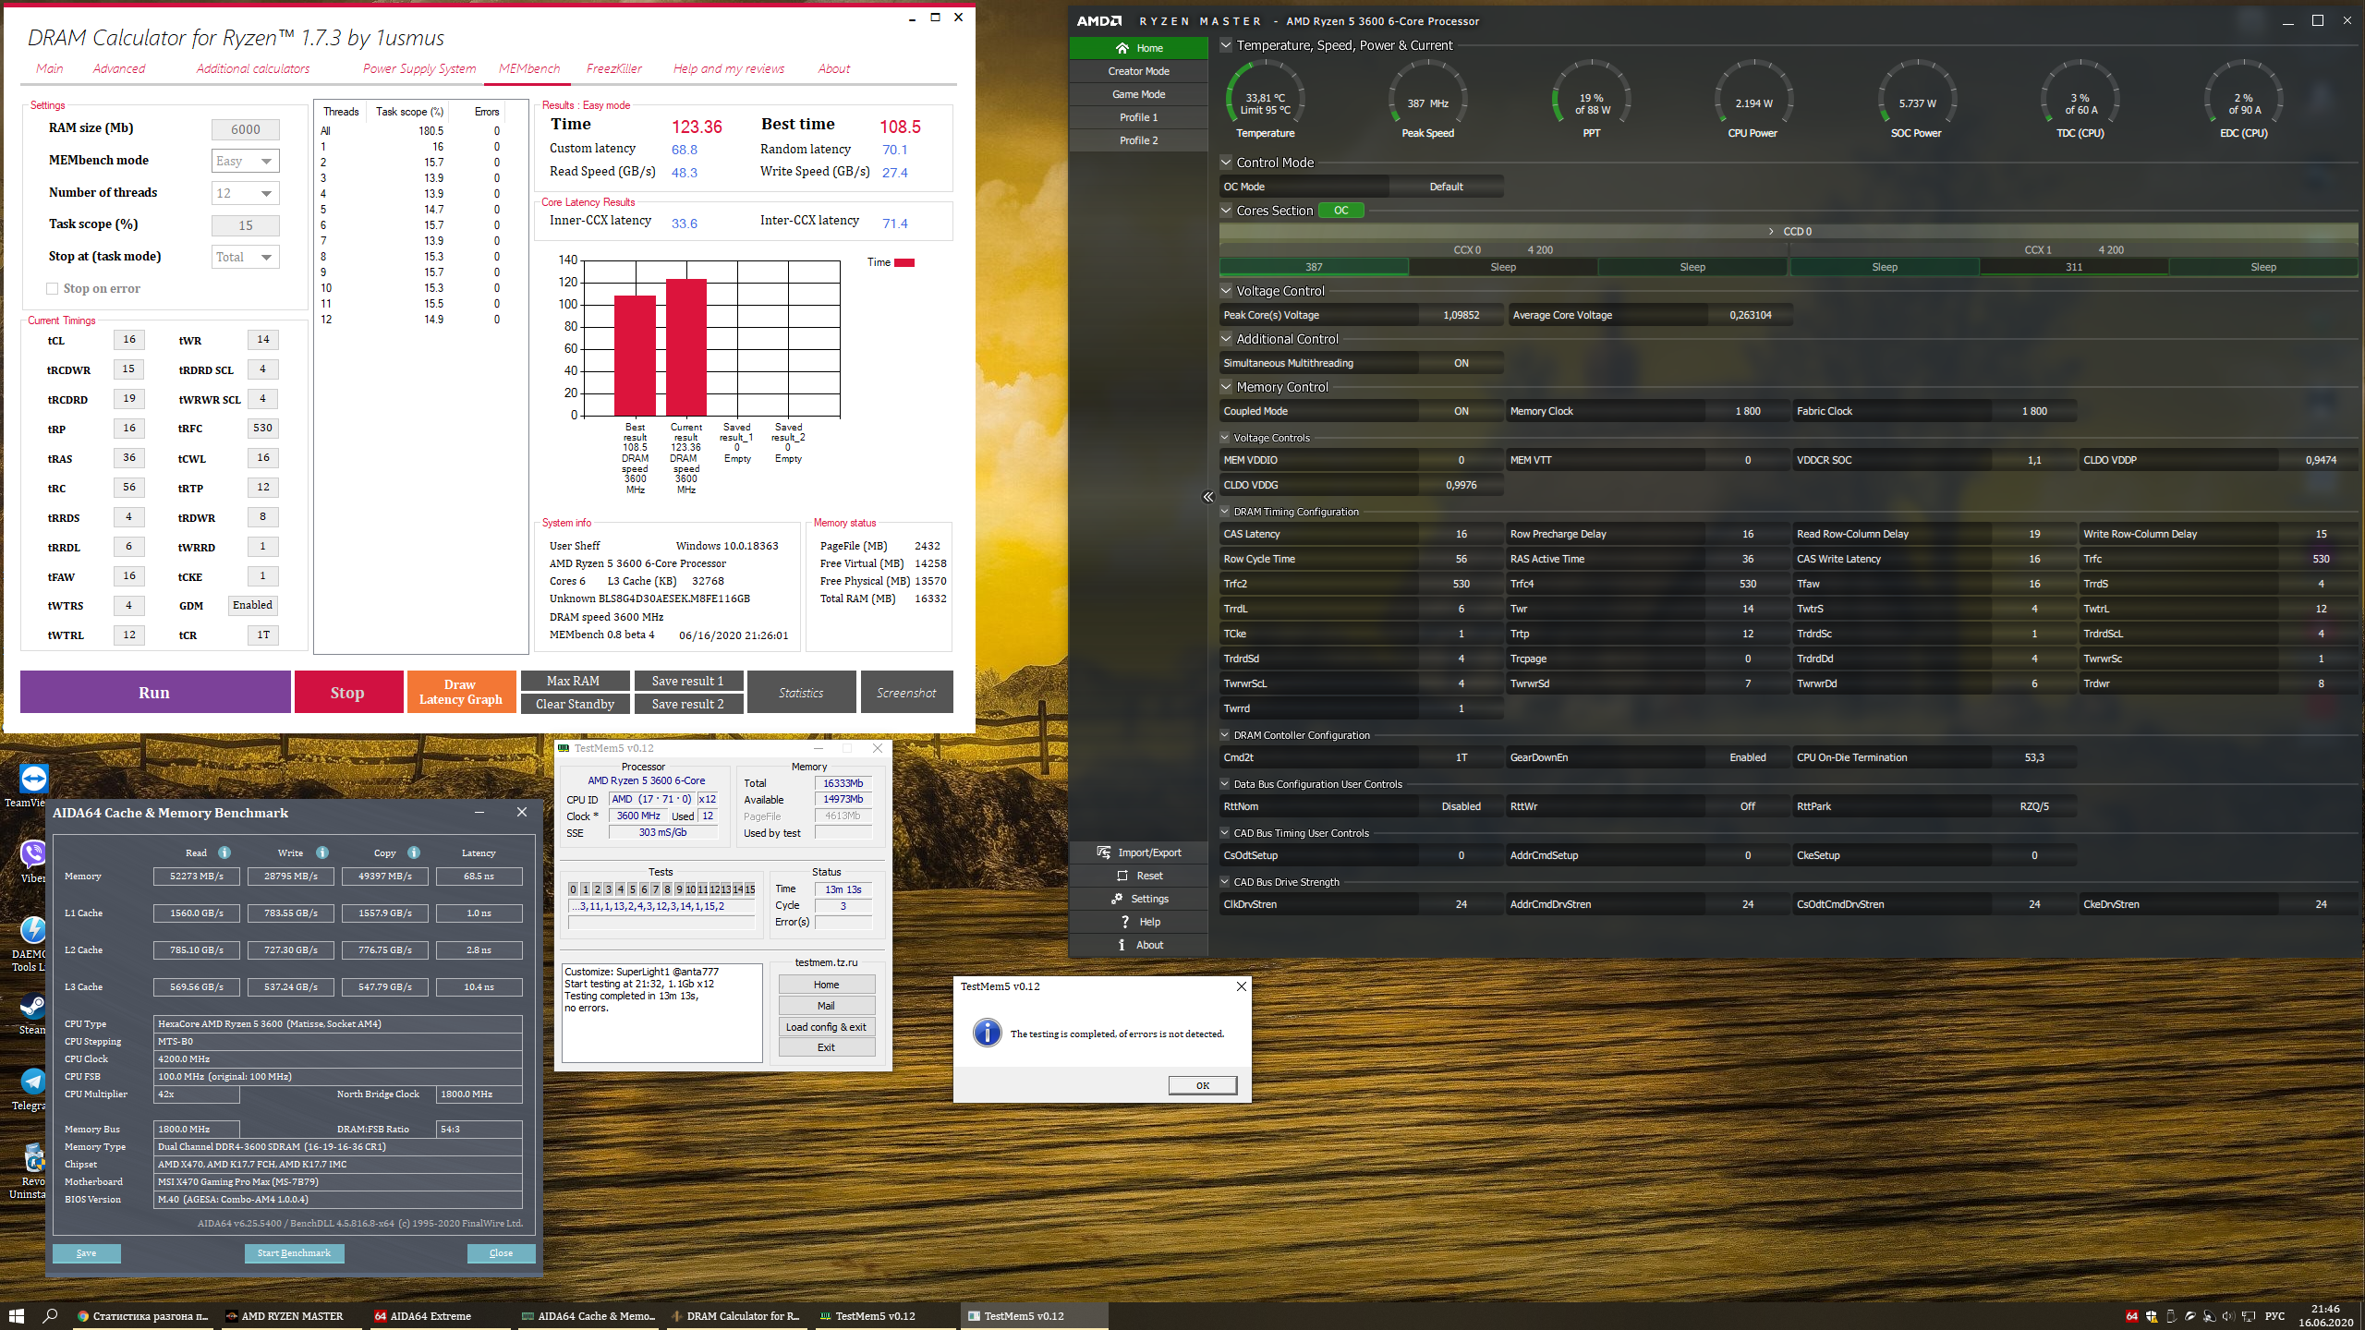Click the RAM size input field
Screen dimensions: 2365x1330
pos(246,129)
